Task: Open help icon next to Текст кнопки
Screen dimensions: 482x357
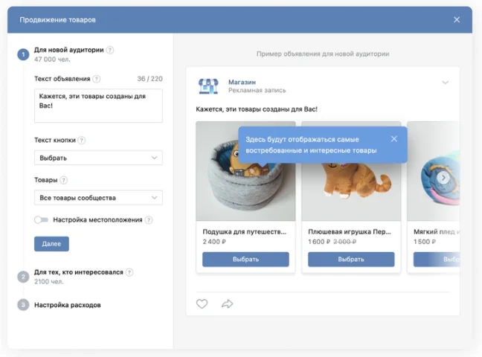Action: click(x=82, y=141)
